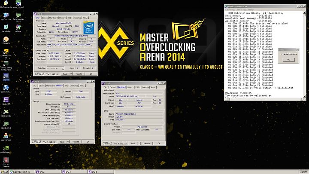
Task: Open SPD tab in CPU-tab CPU-Z window
Action: point(70,18)
